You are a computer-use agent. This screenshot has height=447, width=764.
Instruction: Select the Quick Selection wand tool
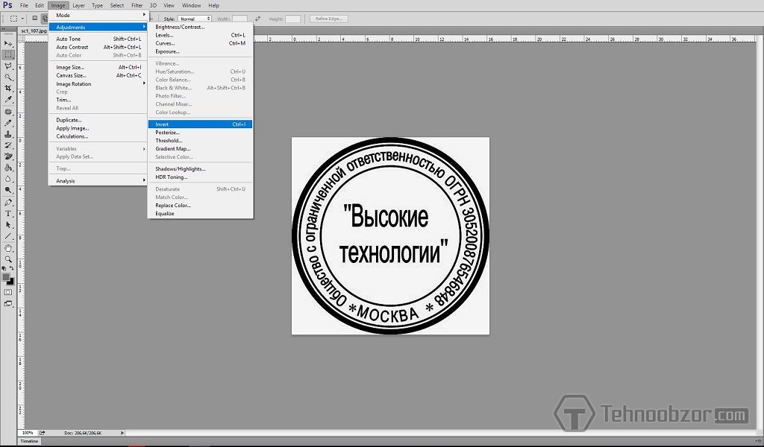coord(8,77)
